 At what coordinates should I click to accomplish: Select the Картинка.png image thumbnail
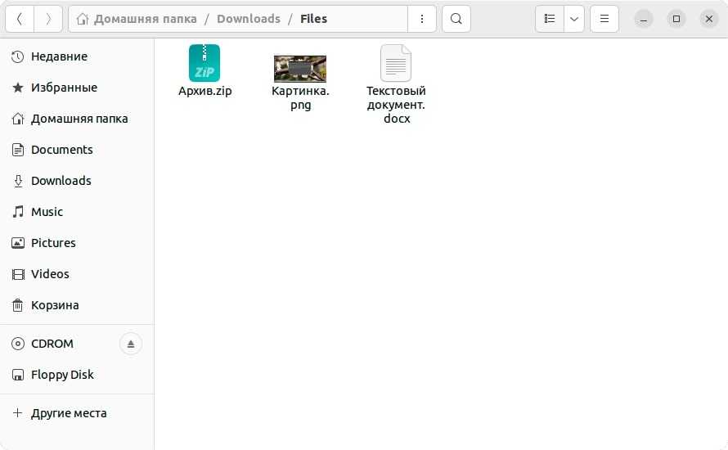(300, 69)
